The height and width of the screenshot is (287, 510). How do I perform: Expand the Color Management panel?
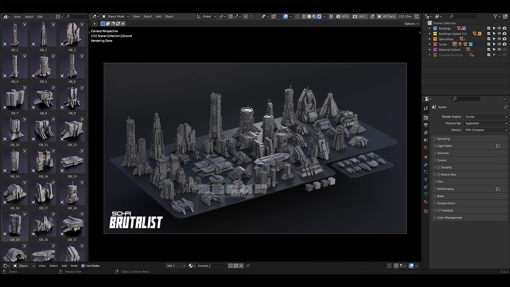tap(470, 218)
